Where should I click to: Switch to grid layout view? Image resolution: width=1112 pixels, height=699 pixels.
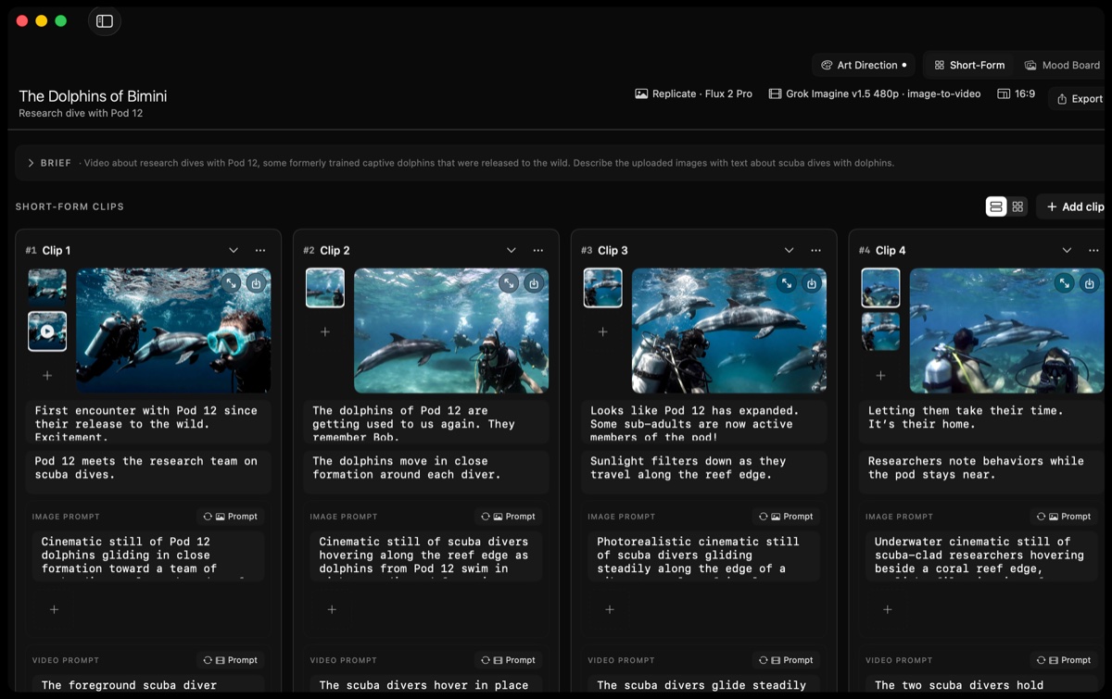tap(1017, 206)
